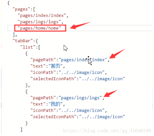Click the closing square bracket of the list

21,130
